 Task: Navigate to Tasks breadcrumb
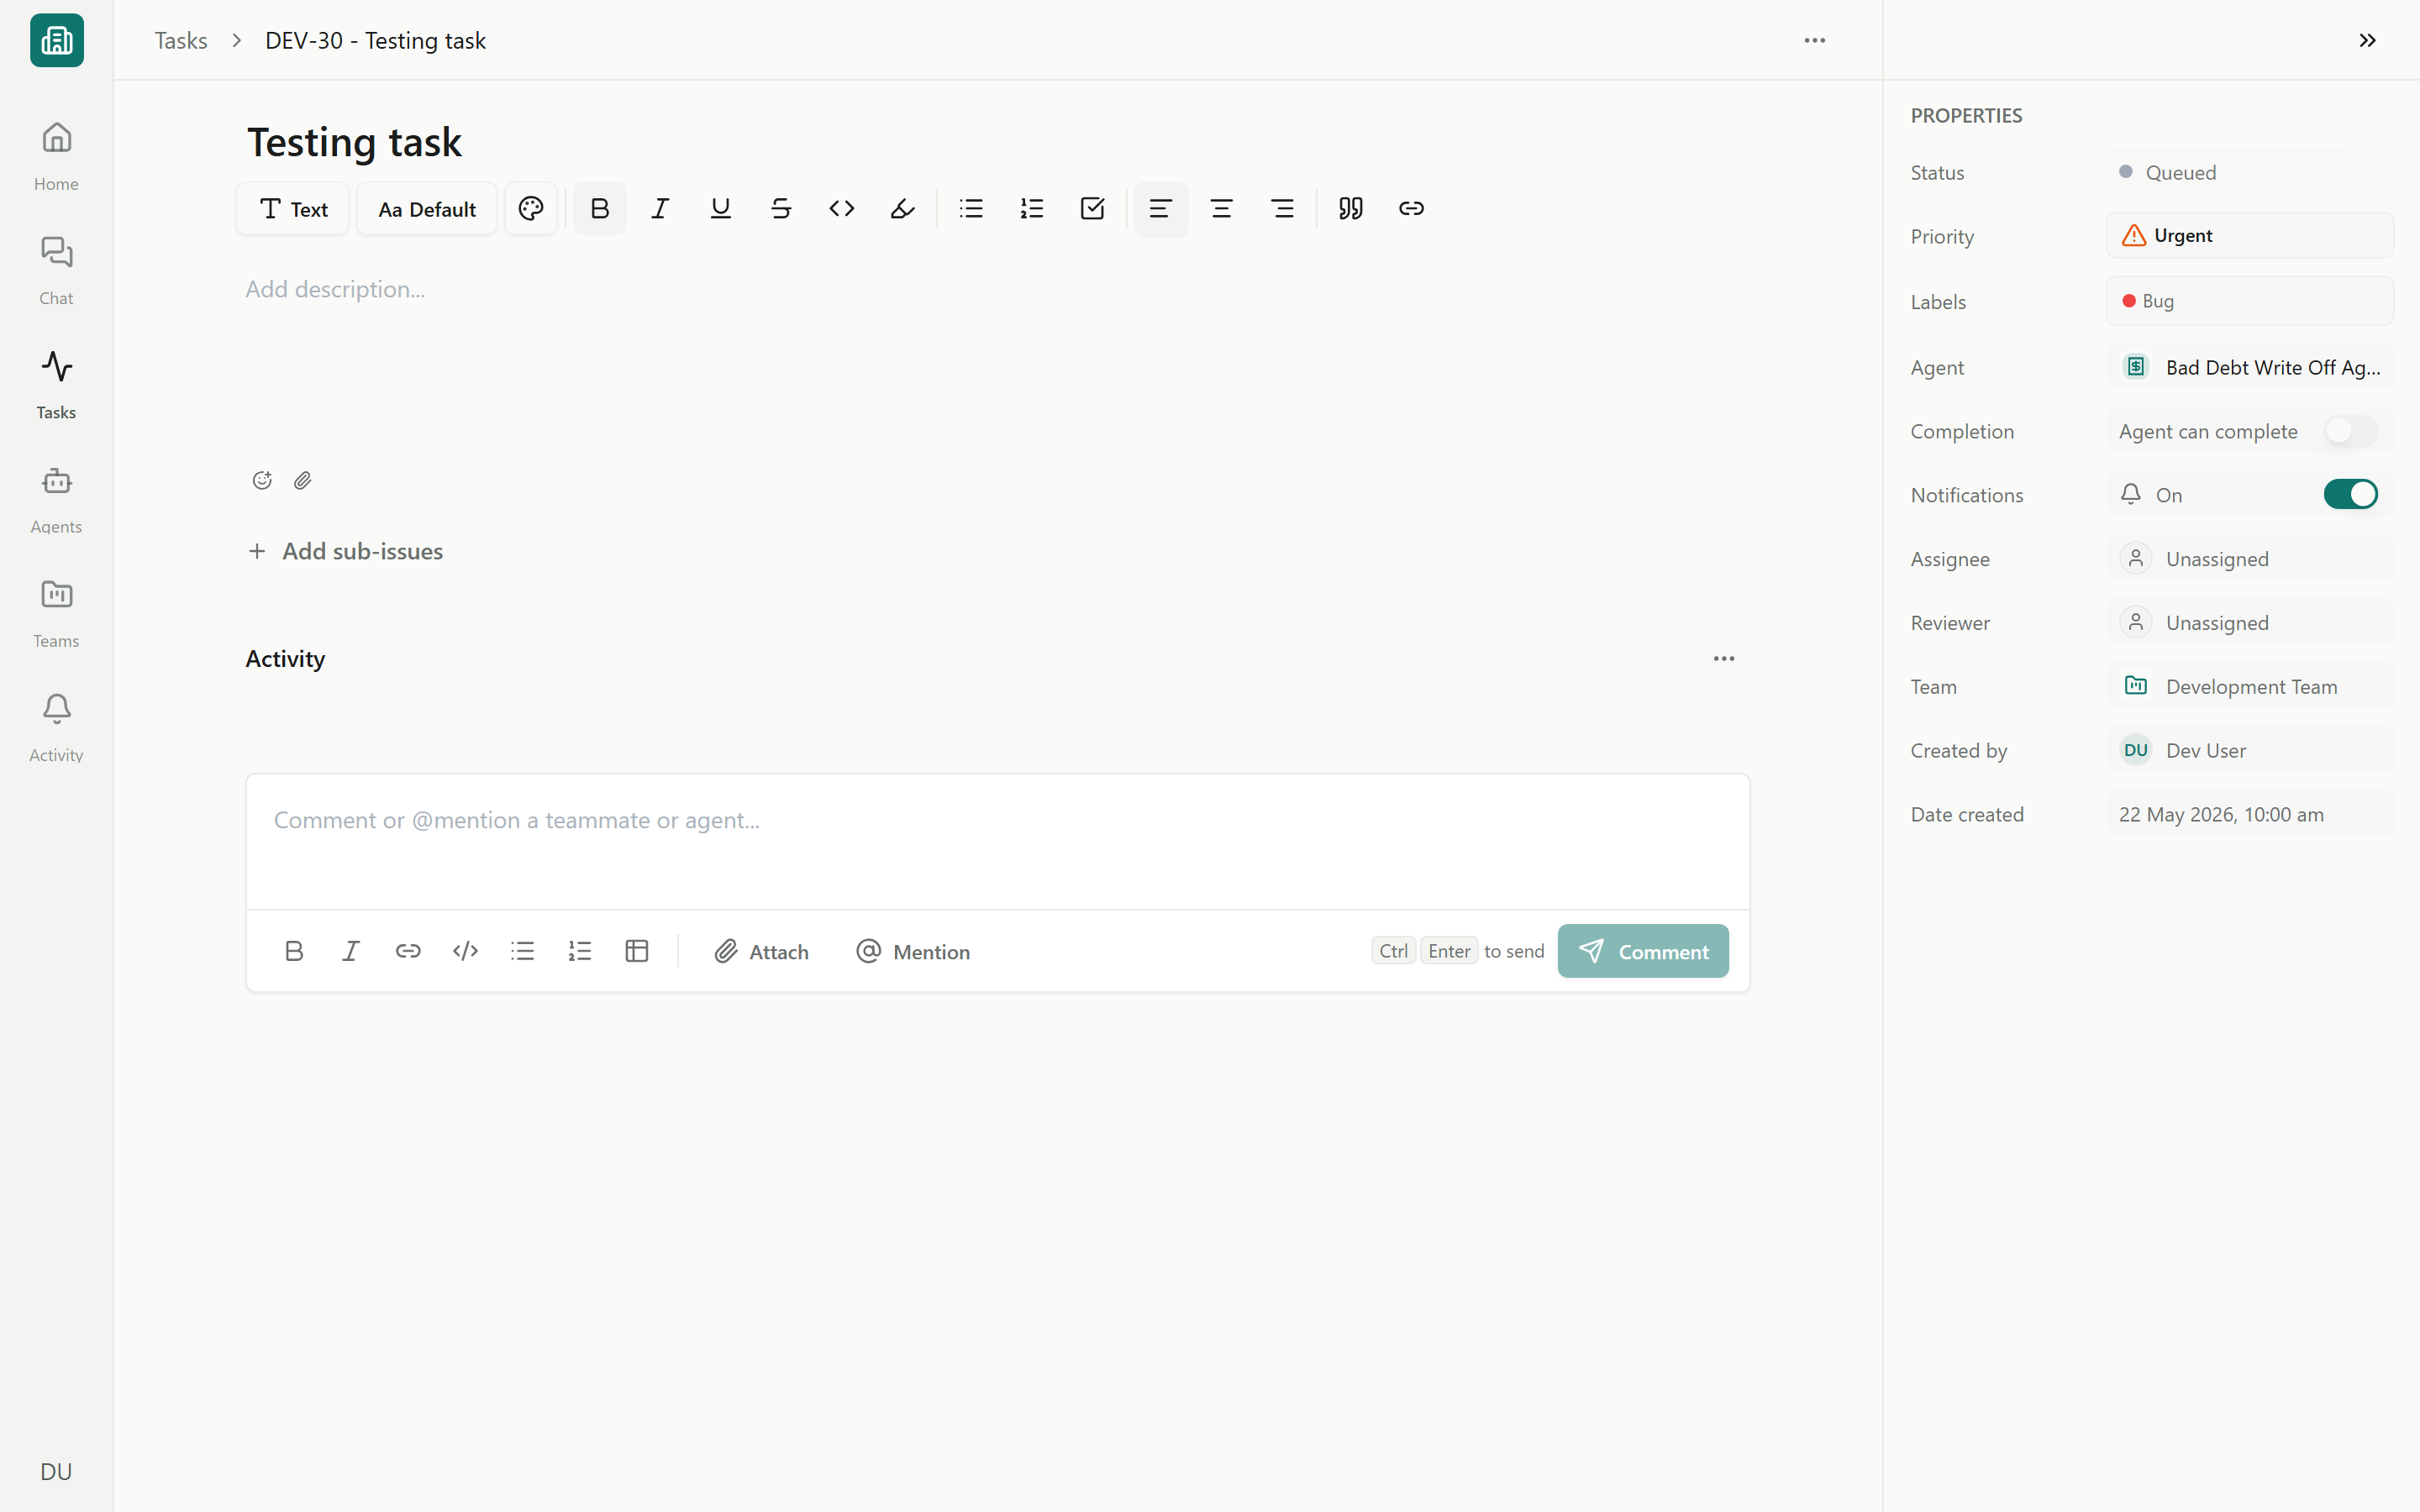coord(181,40)
